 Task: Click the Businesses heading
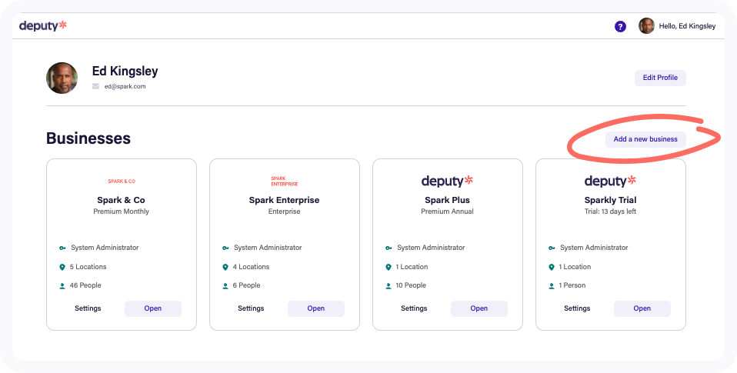coord(88,138)
